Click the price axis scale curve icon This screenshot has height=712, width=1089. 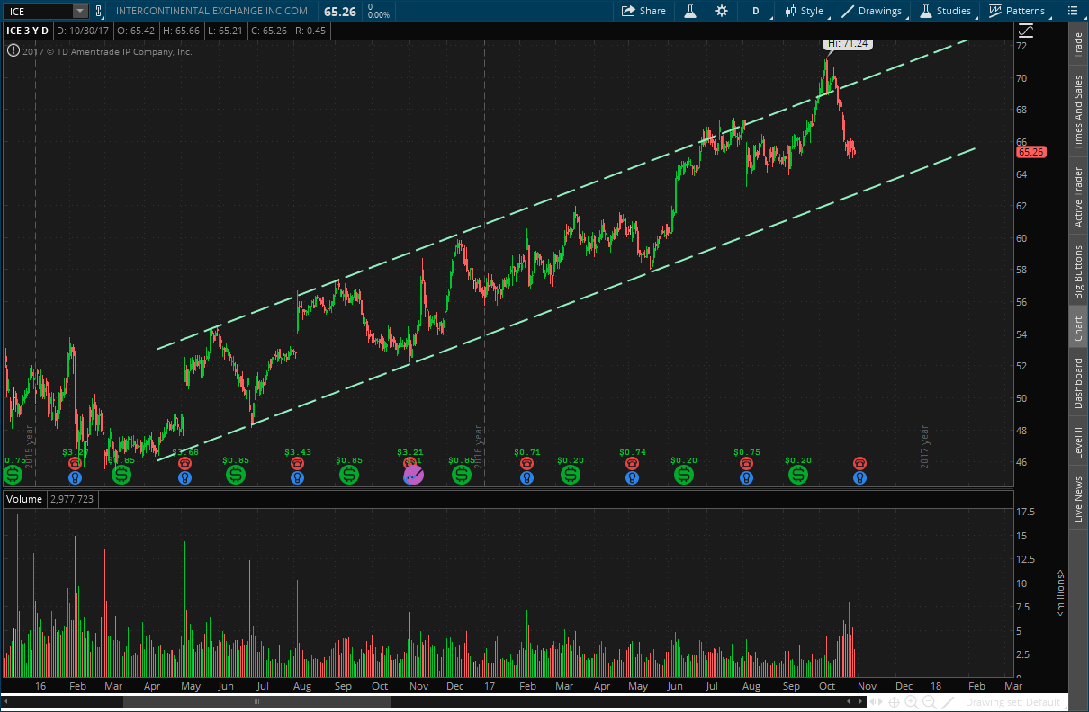click(1027, 31)
